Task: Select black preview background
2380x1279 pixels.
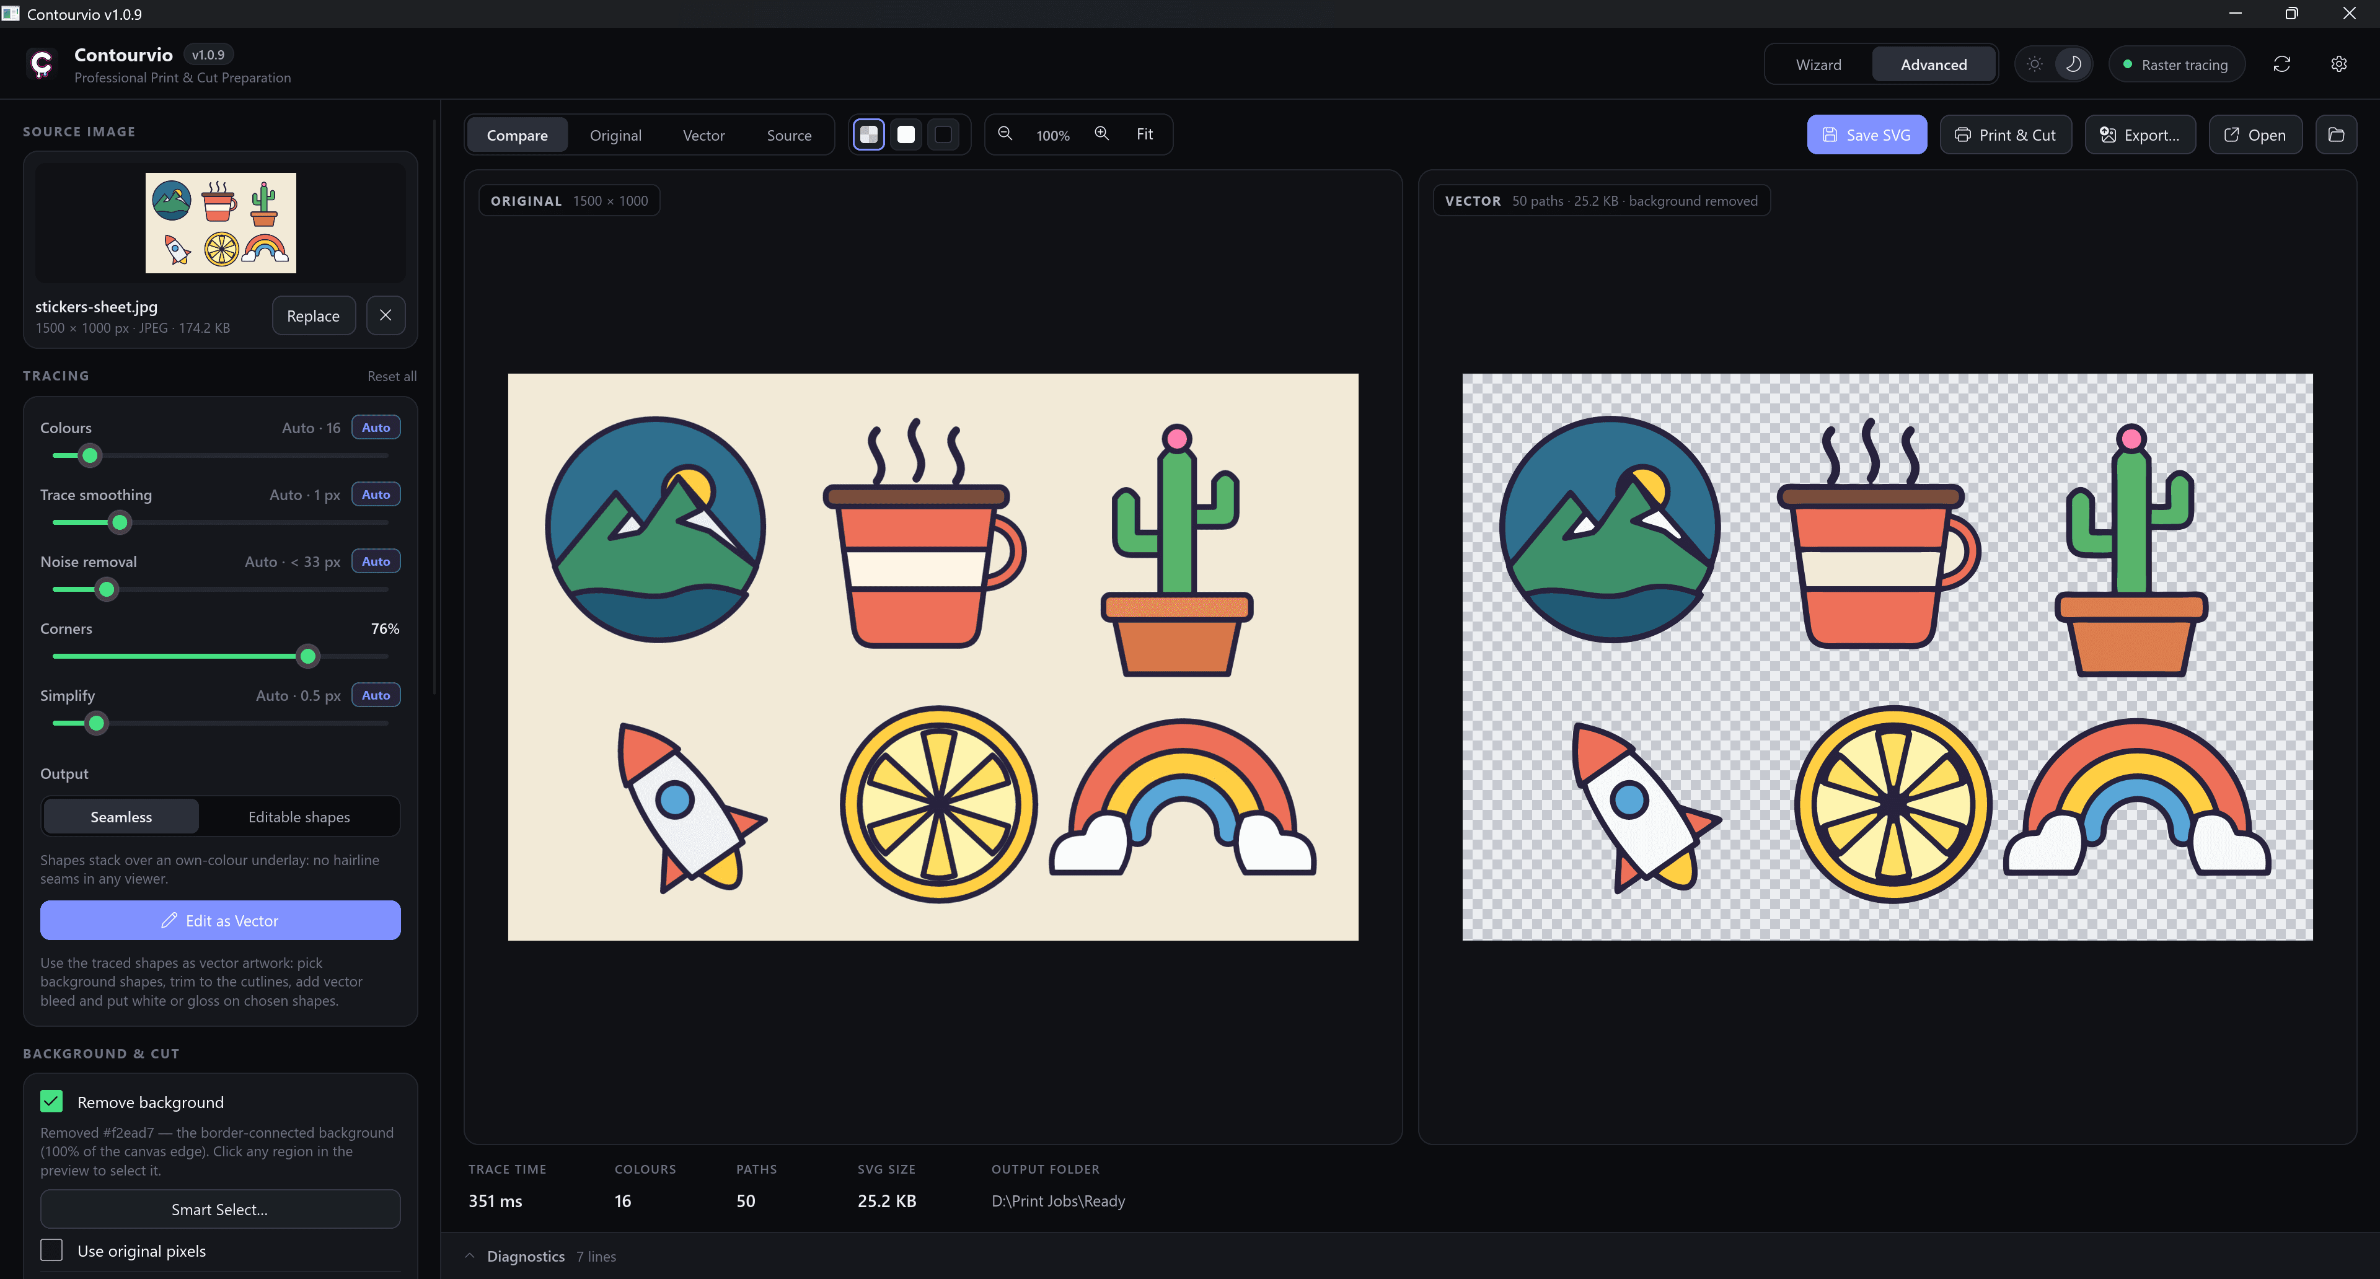Action: (943, 135)
